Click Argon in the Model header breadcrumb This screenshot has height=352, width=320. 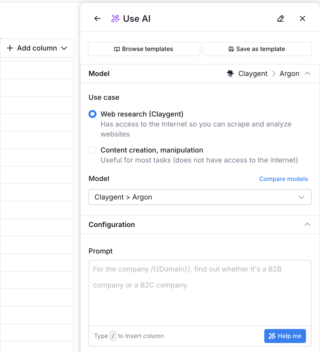coord(289,73)
